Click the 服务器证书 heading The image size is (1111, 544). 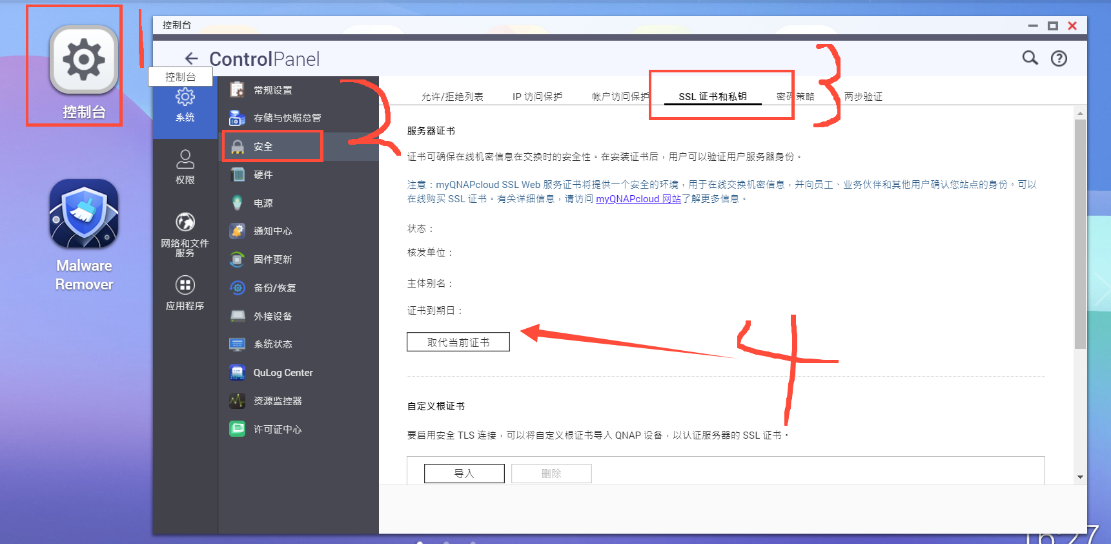[431, 131]
